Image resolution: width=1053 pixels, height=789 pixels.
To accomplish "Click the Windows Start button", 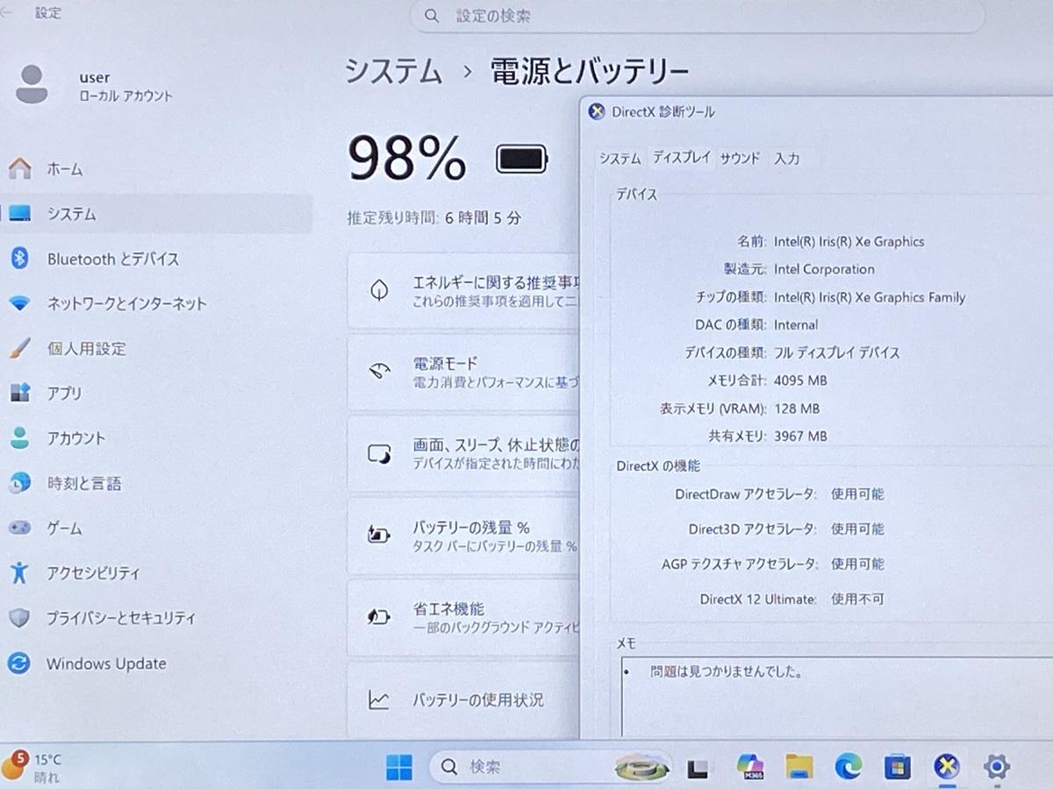I will tap(399, 767).
